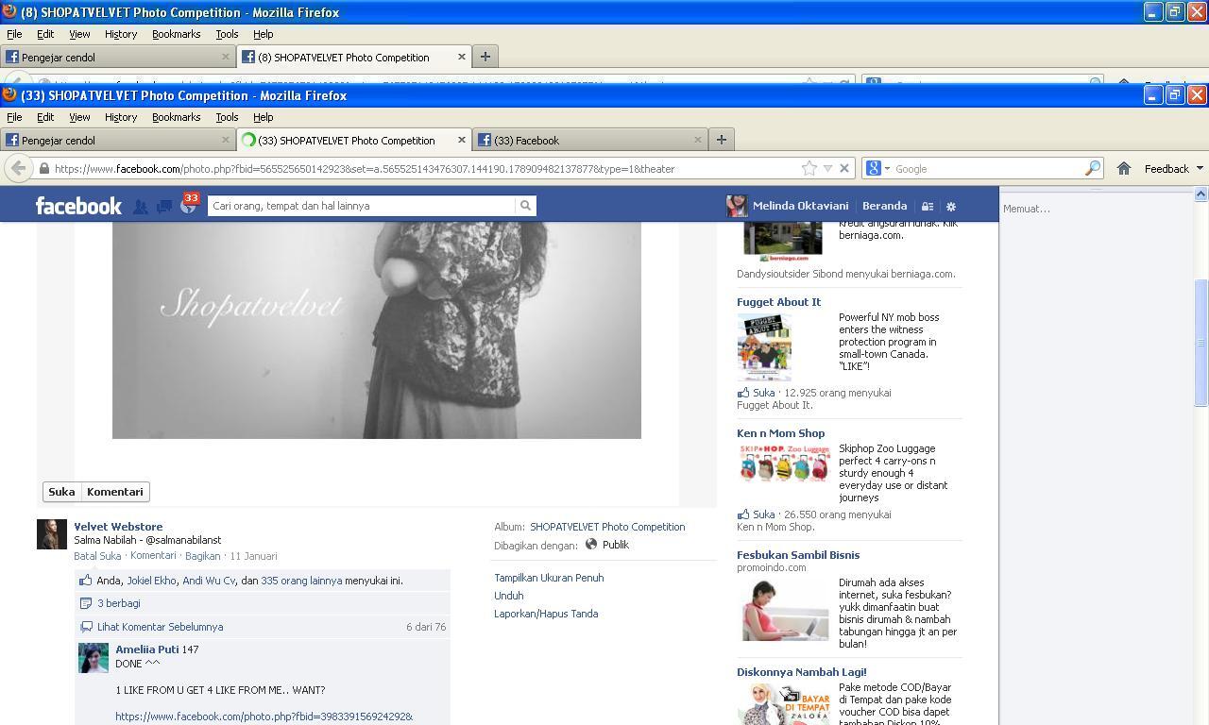The height and width of the screenshot is (725, 1209).
Task: Click the Fugget About It ad image
Action: click(x=766, y=346)
